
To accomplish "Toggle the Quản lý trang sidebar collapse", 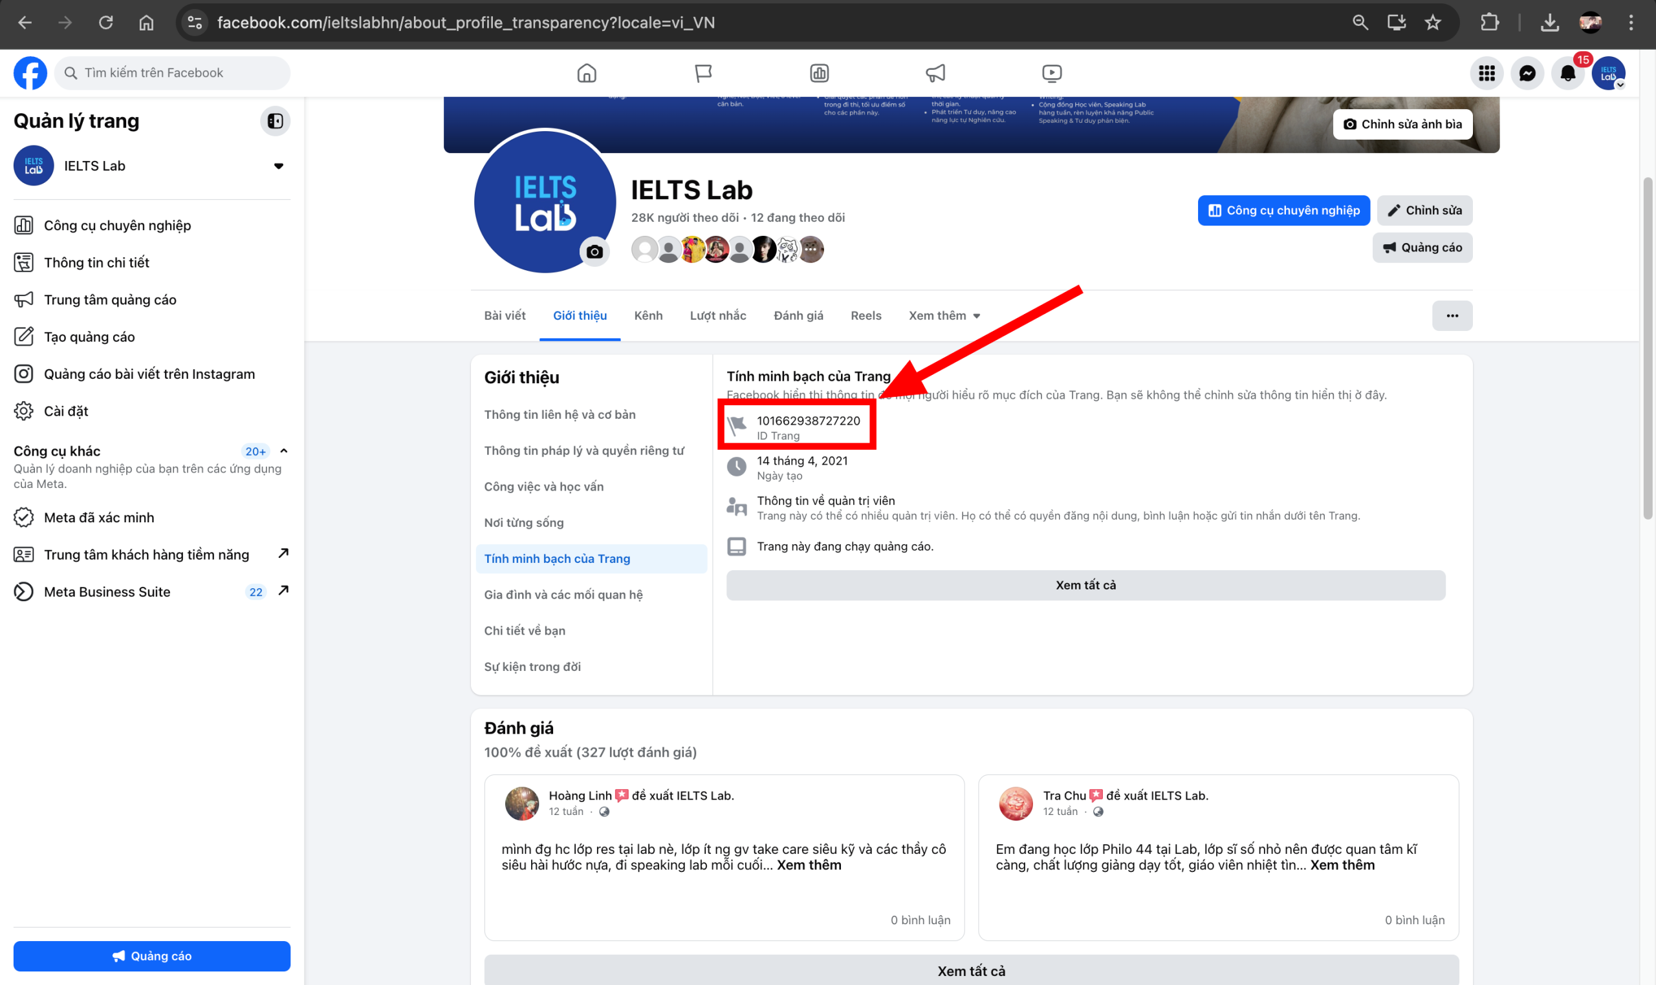I will (x=274, y=121).
